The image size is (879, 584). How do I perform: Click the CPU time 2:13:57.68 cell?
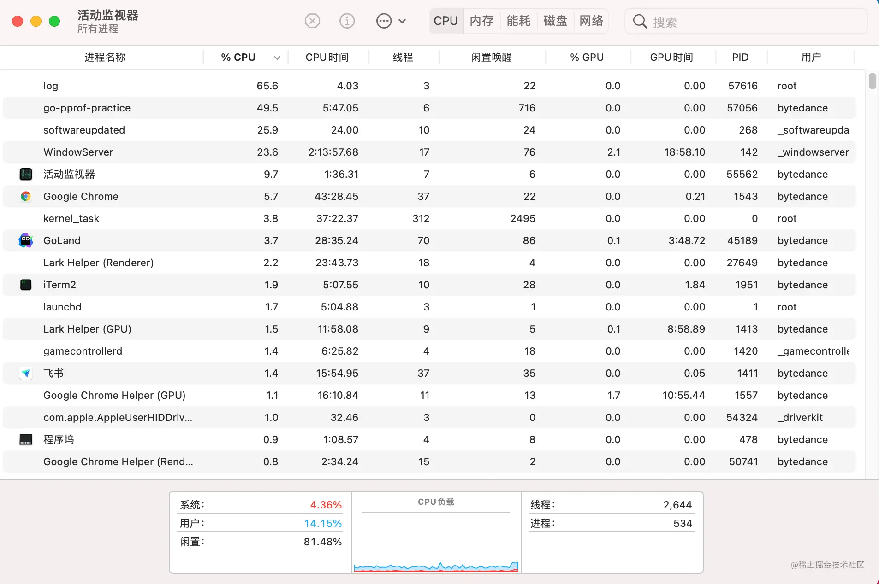click(x=333, y=152)
